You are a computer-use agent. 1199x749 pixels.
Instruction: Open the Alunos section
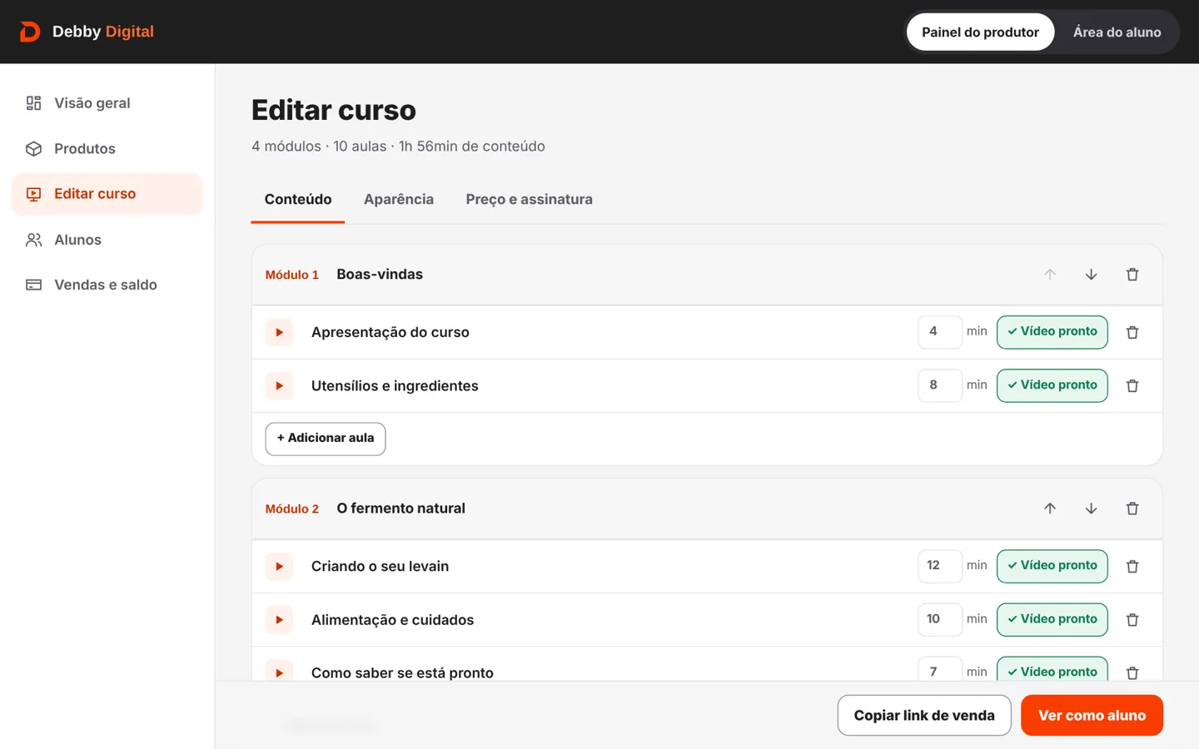107,240
